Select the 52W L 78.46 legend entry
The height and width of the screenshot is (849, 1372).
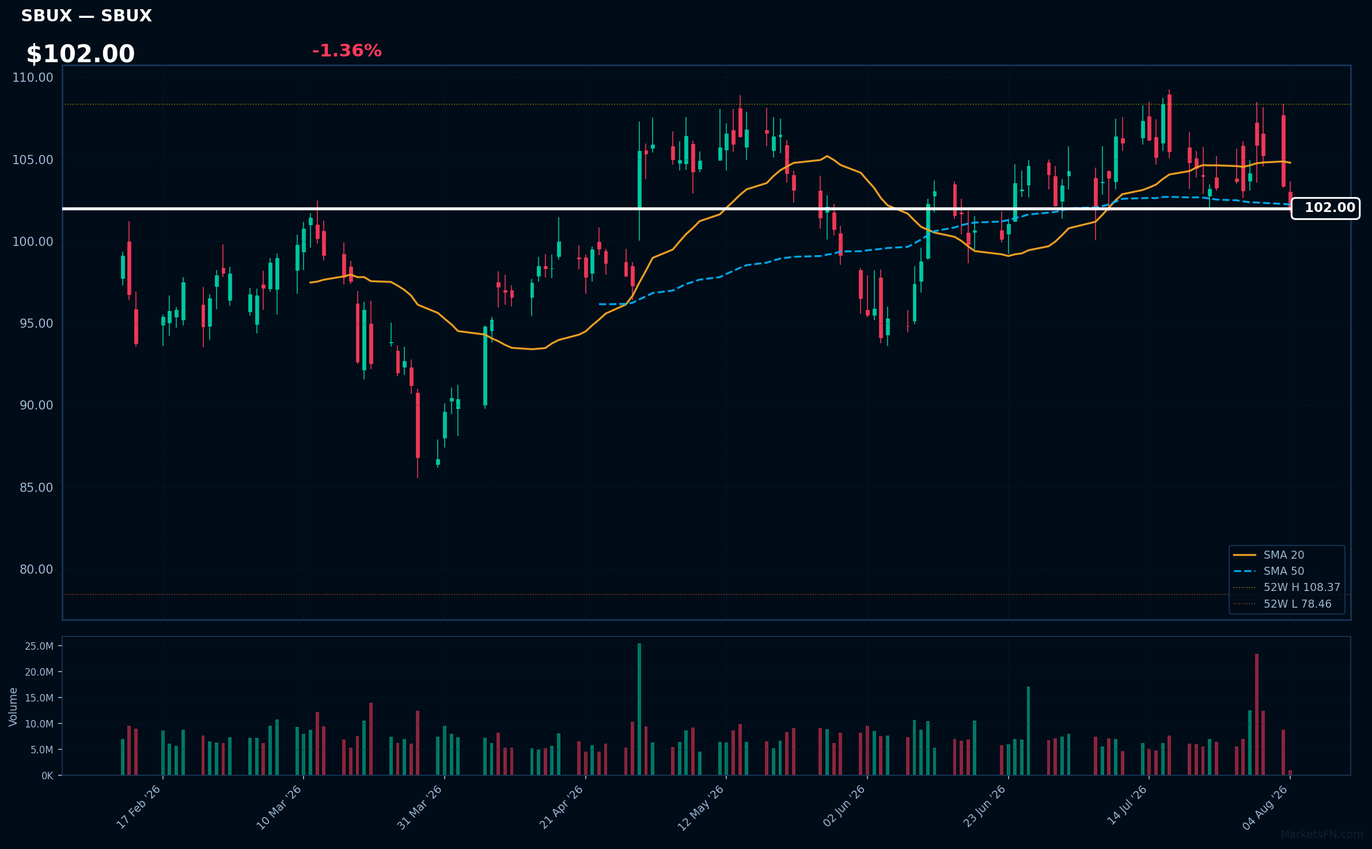(1282, 604)
